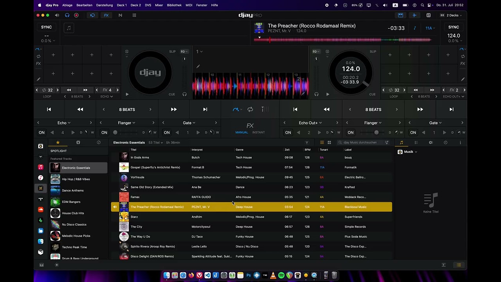Click the right deck loop pad mode icon
This screenshot has height=282, width=501.
(x=463, y=56)
